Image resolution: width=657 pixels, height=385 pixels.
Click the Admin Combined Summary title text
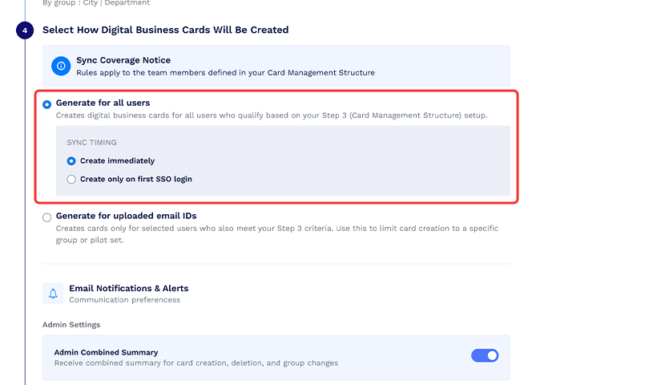click(x=106, y=352)
